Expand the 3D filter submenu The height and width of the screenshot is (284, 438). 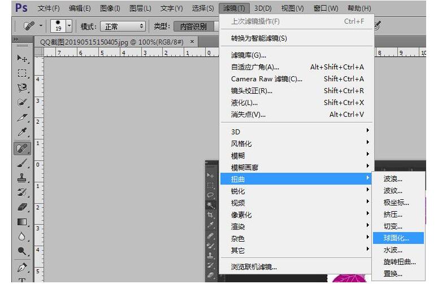pos(297,132)
